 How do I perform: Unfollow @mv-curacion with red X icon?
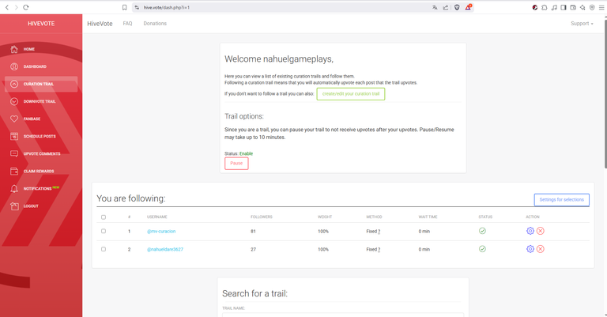point(541,231)
